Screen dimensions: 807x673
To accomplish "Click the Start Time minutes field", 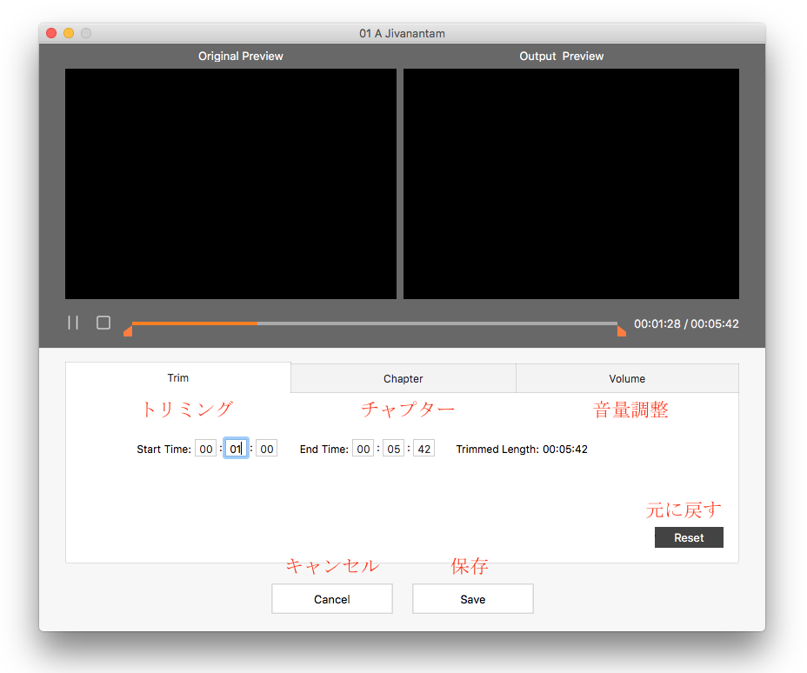I will (236, 450).
